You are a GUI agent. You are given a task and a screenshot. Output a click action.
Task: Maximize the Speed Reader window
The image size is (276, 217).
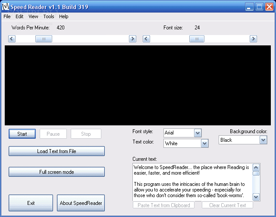(x=259, y=7)
